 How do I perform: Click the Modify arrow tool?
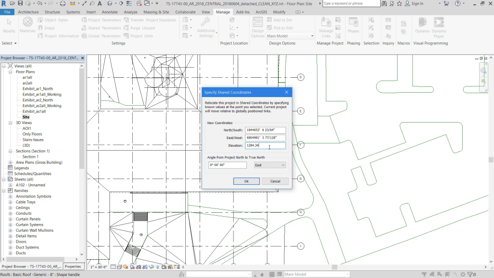[x=9, y=25]
